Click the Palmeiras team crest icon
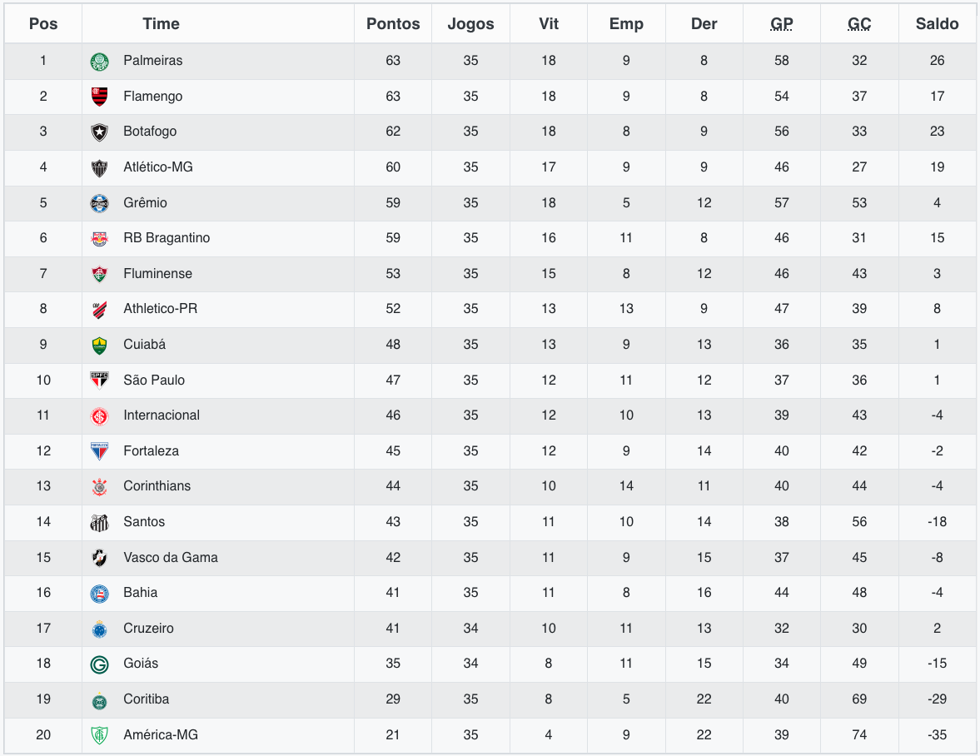 pyautogui.click(x=99, y=61)
